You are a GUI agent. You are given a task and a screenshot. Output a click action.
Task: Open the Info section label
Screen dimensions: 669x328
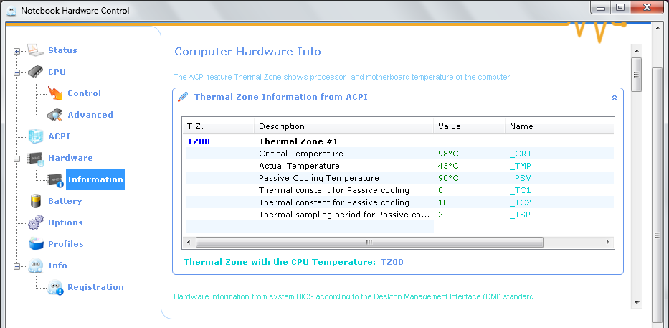(57, 266)
